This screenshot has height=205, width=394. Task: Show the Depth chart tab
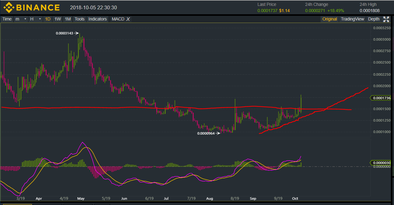[373, 19]
